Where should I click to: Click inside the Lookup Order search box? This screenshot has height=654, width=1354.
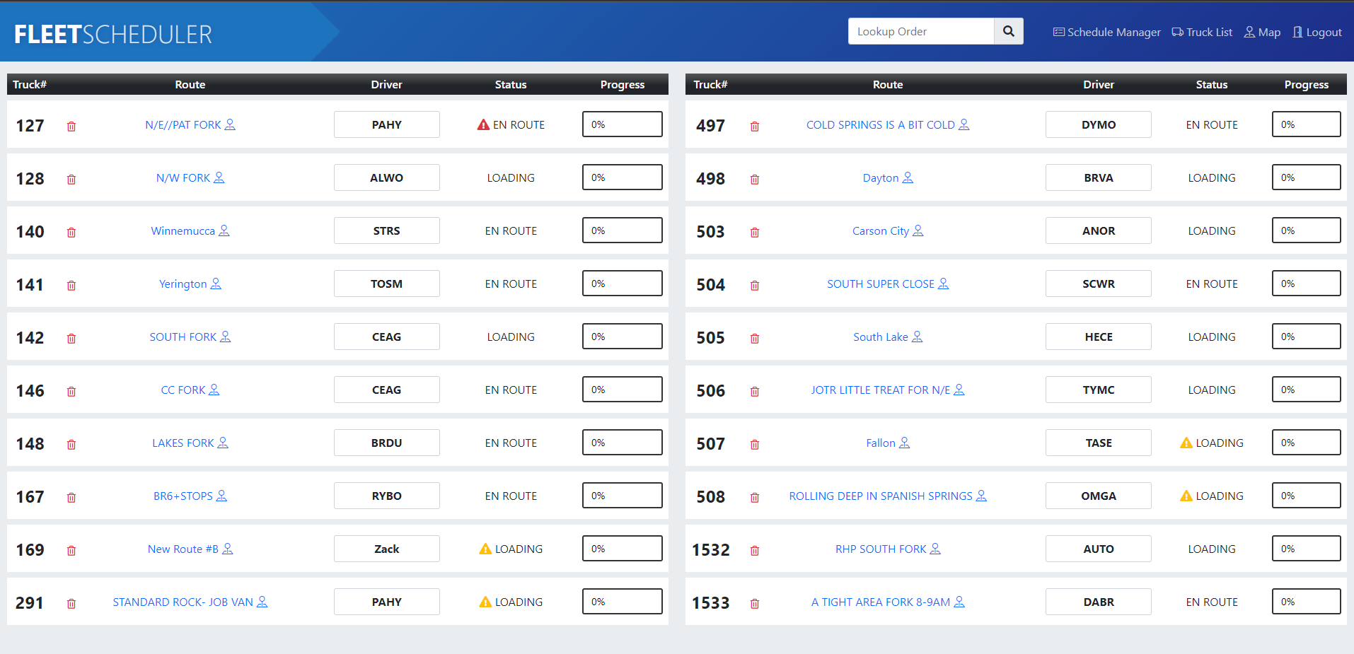click(920, 31)
